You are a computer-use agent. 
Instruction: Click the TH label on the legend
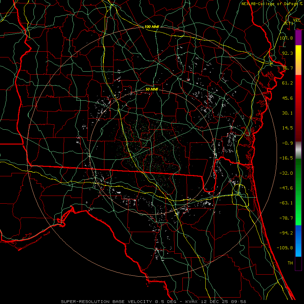pyautogui.click(x=290, y=263)
